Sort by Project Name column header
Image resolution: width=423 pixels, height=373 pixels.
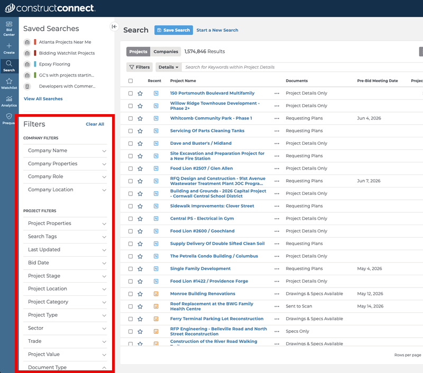pos(183,81)
